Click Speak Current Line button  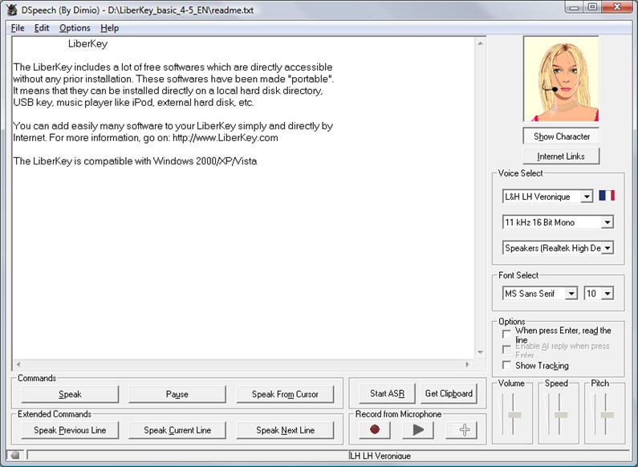pyautogui.click(x=177, y=430)
